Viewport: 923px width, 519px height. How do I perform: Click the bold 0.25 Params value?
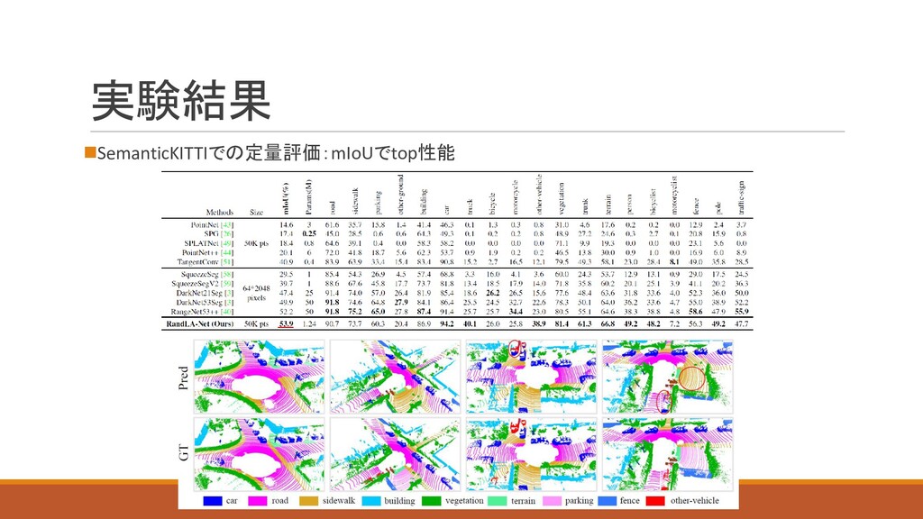309,234
